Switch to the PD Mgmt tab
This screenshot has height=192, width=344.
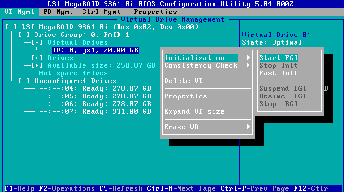[58, 12]
